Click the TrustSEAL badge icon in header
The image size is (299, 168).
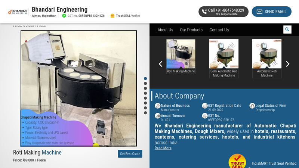[112, 16]
